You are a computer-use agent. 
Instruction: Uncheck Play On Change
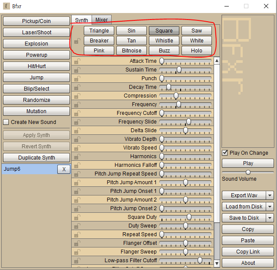point(225,153)
